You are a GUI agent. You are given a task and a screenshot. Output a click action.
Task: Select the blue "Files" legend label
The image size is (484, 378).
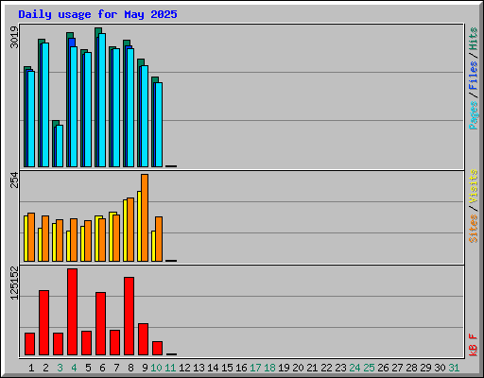(474, 76)
